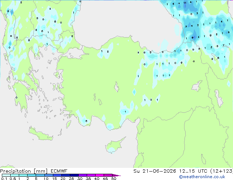Viewport: 233px width, 180px height.
Task: Select the 2–5 mm legend color swatch
Action: coord(32,175)
